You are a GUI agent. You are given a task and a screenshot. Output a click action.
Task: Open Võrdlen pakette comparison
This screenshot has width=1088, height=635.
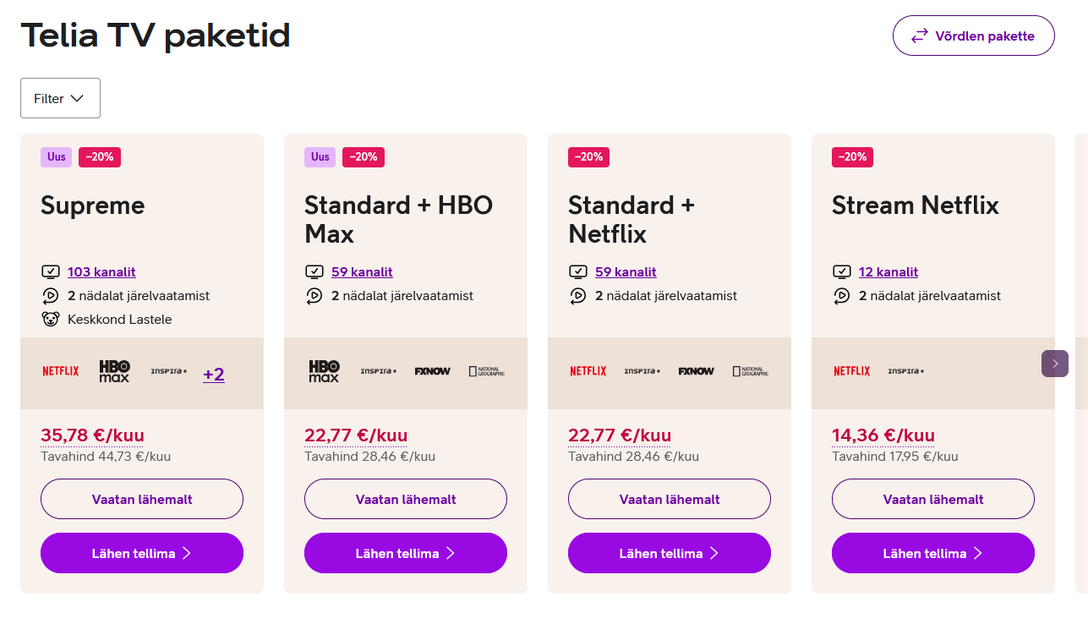pyautogui.click(x=973, y=36)
